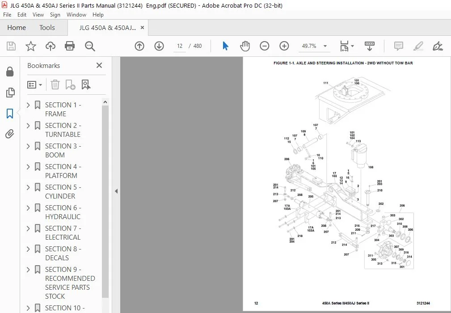
Task: Expand the SECTION 3 - BOOM bookmark
Action: coord(28,146)
